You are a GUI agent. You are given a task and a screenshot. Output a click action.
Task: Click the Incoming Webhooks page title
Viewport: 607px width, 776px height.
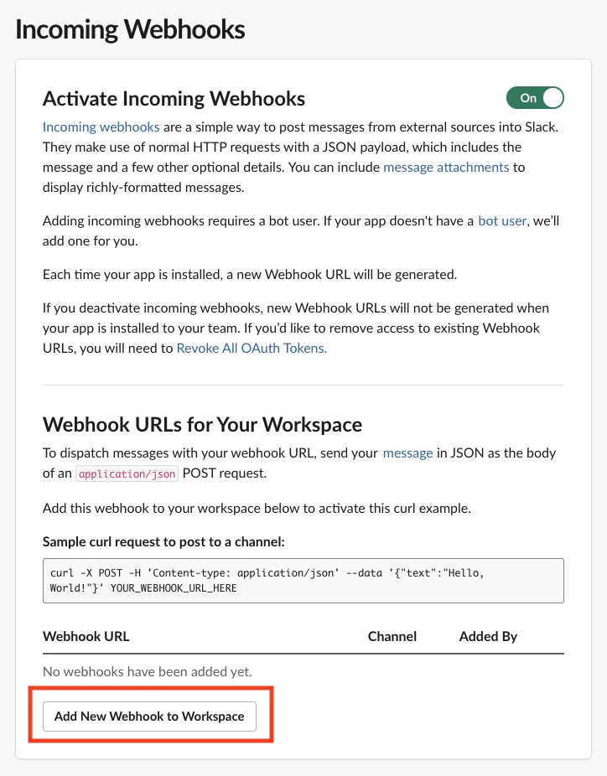[x=130, y=29]
